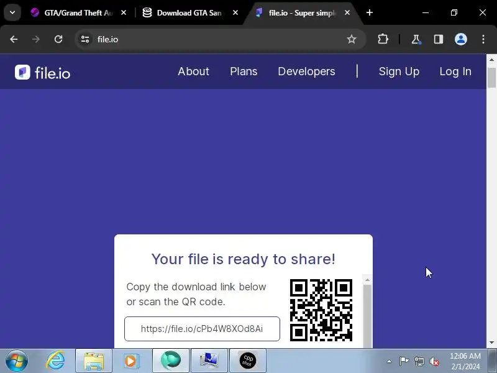Restore down the Chrome window
The image size is (497, 373).
point(454,12)
